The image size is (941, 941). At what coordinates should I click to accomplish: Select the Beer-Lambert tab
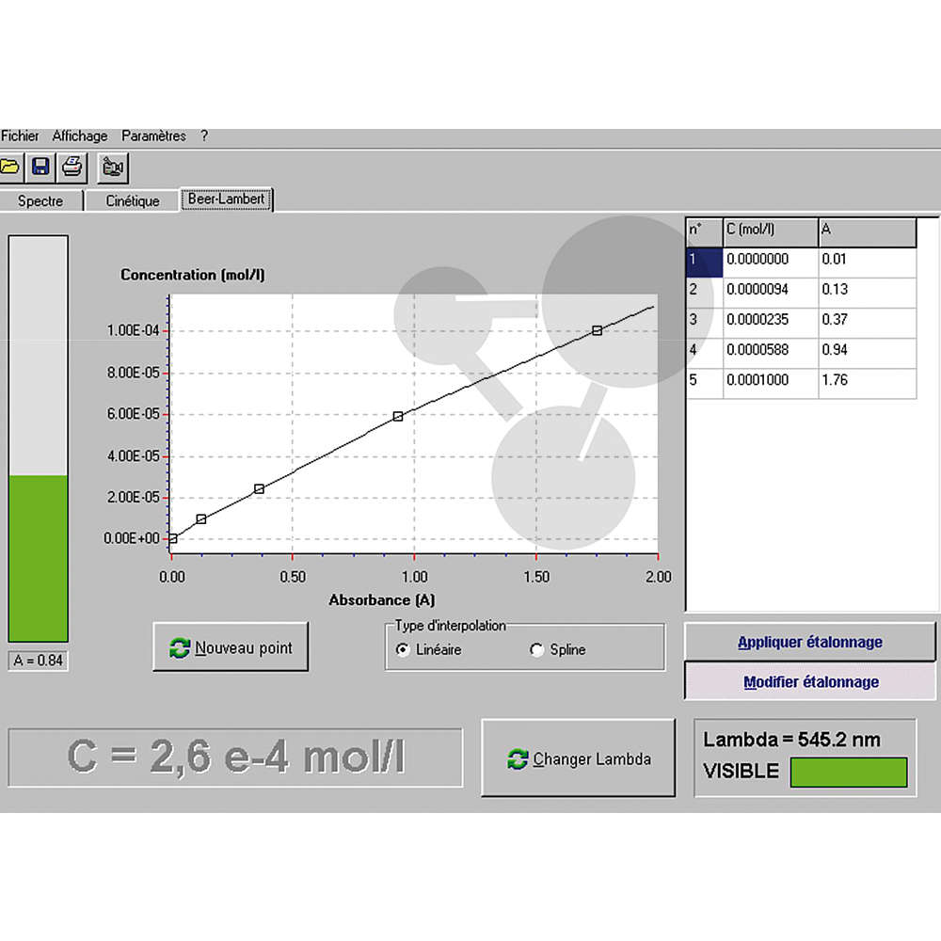[x=226, y=199]
